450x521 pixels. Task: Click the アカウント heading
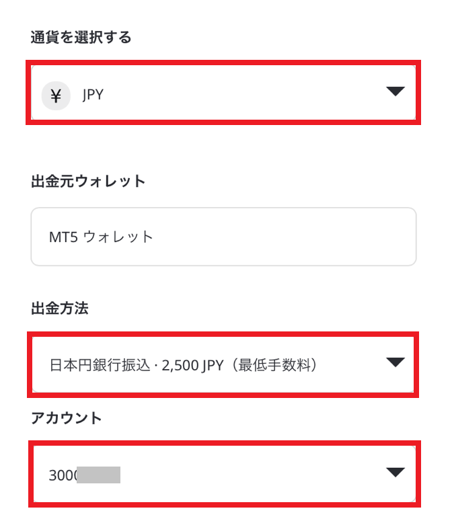click(x=66, y=417)
